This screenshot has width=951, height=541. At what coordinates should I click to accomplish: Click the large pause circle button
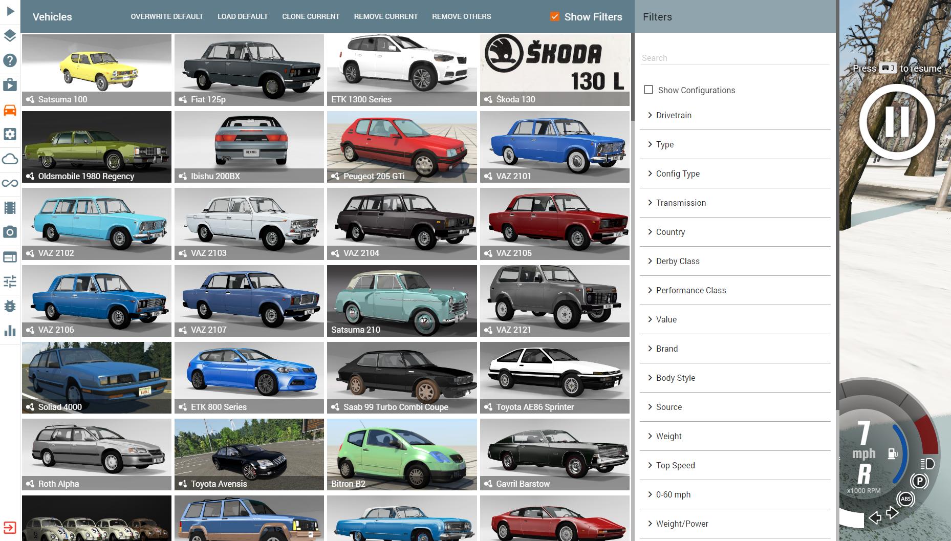click(x=897, y=122)
